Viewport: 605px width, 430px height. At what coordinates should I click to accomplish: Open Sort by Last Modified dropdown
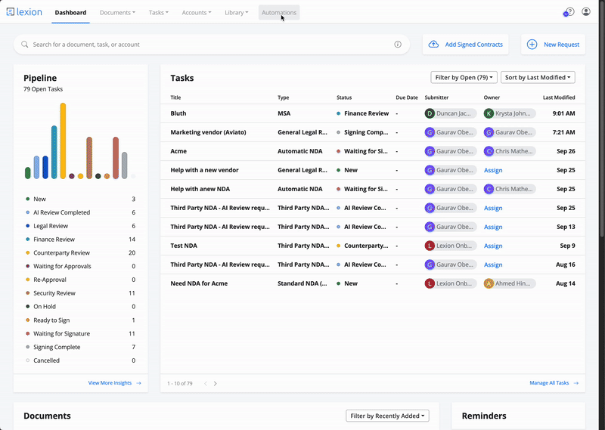point(538,78)
